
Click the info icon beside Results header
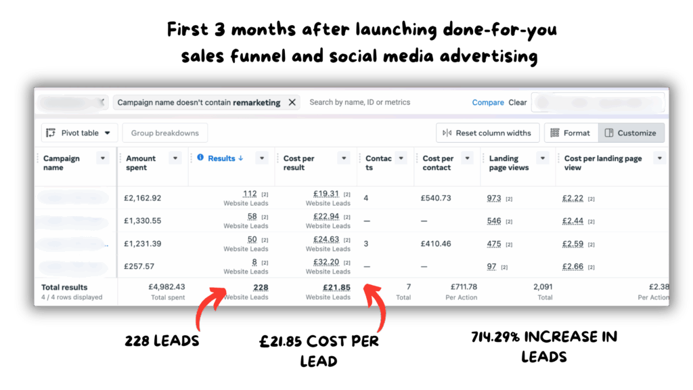(200, 158)
